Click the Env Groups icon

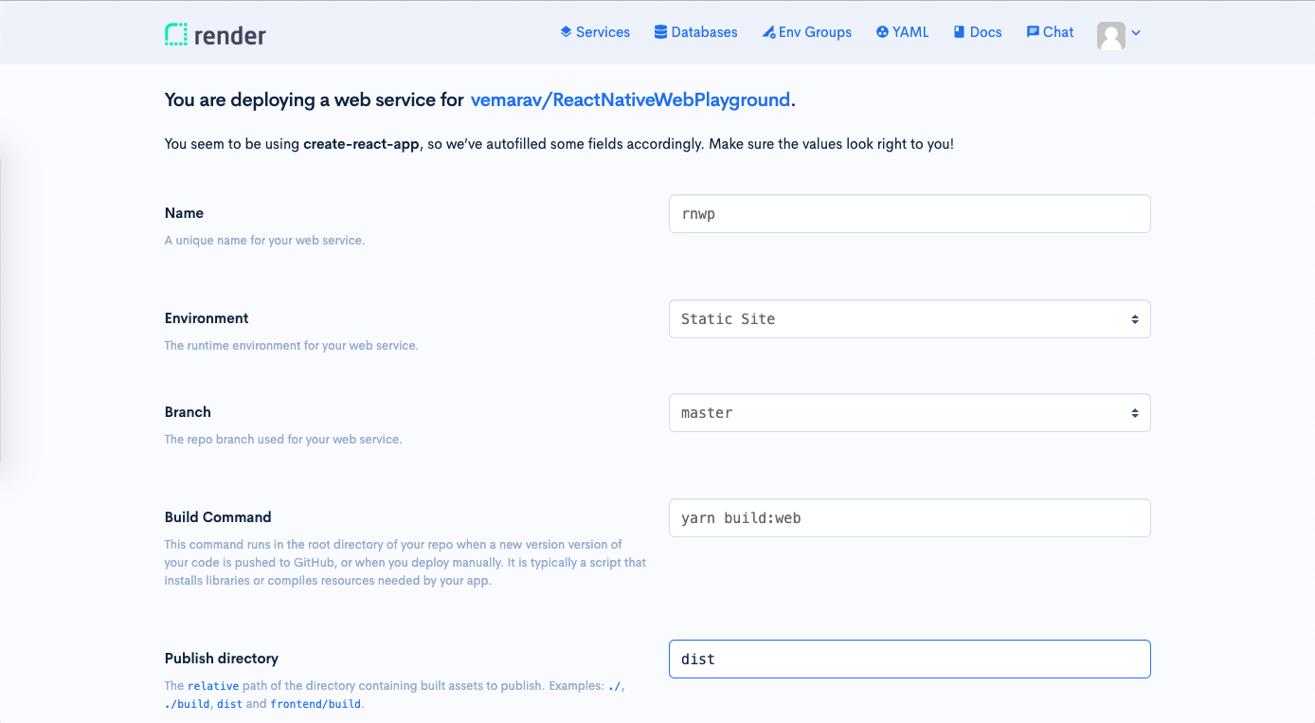[768, 32]
